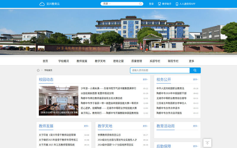
Task: Focus the 请输入资讯标题 search field
Action: click(160, 70)
